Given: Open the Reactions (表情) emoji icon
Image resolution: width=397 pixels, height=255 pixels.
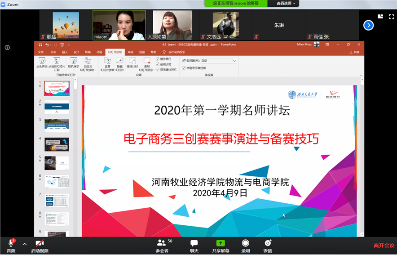Looking at the screenshot, I should tap(268, 243).
